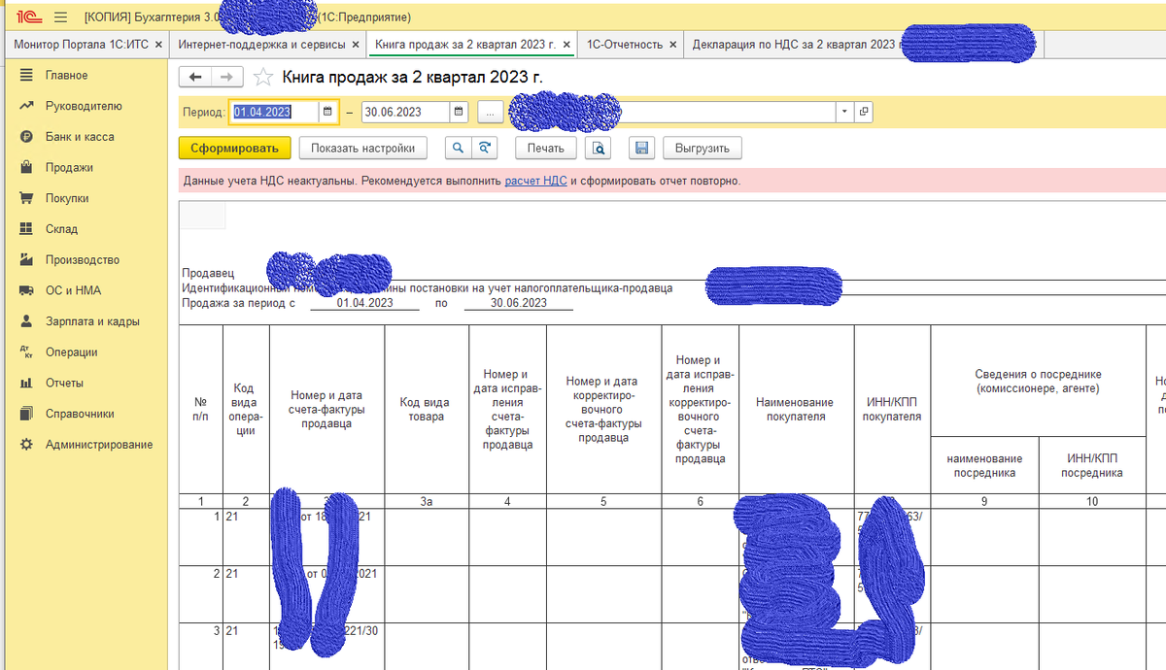This screenshot has width=1166, height=670.
Task: Switch to Интернет-поддержка и сервисы tab
Action: point(260,45)
